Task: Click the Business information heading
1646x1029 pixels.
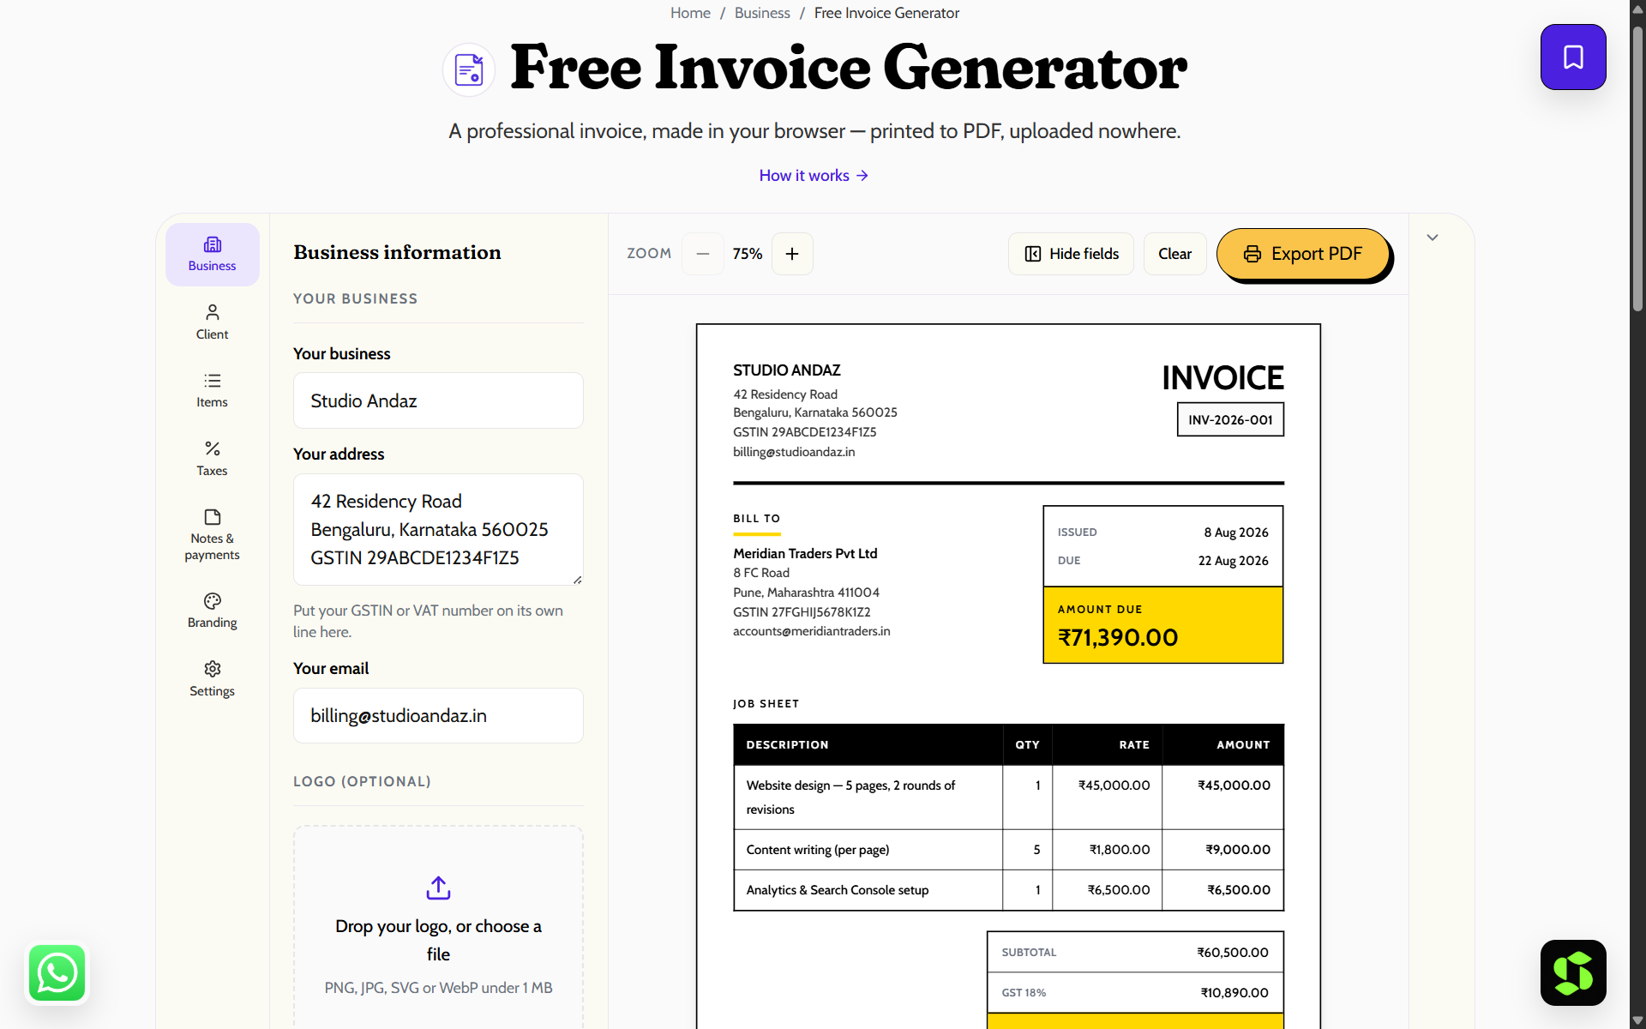Action: [x=397, y=252]
